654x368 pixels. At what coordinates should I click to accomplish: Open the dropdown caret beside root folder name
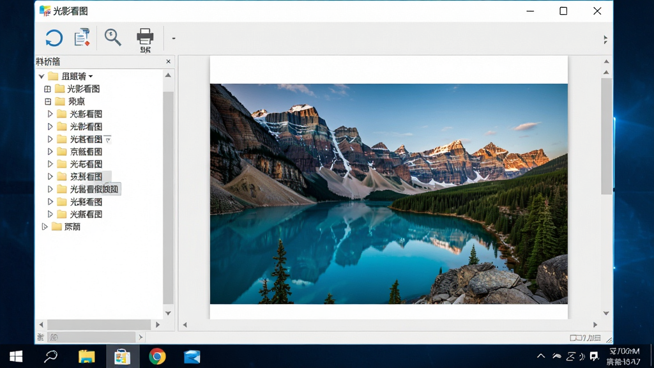[91, 77]
